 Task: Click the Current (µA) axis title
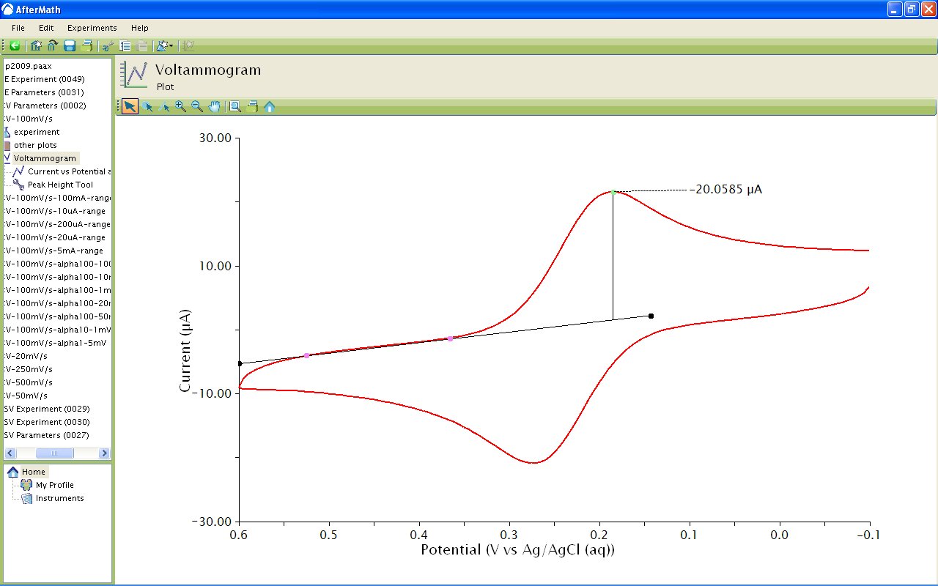pos(185,349)
